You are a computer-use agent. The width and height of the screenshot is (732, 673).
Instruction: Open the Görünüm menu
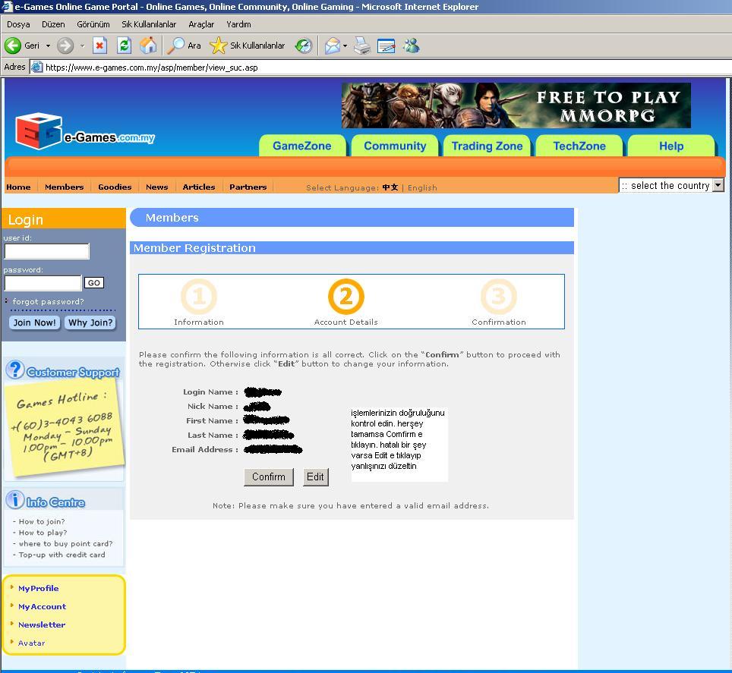click(x=93, y=24)
